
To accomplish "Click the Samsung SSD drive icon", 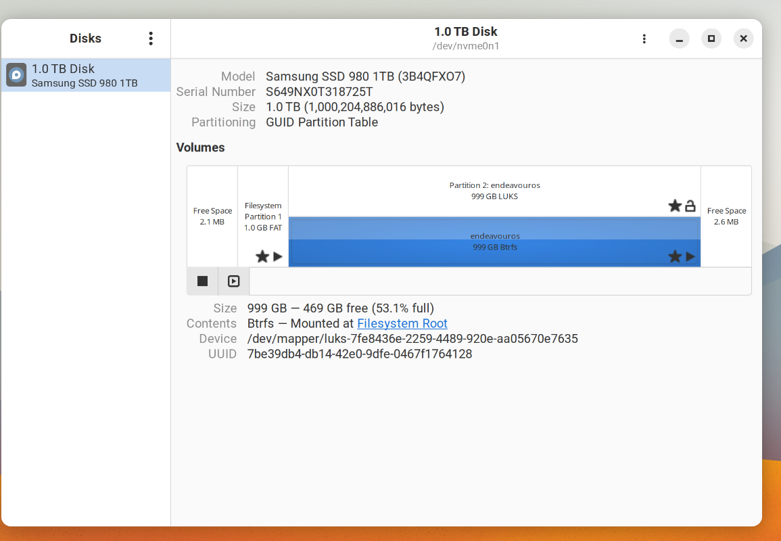I will 16,74.
